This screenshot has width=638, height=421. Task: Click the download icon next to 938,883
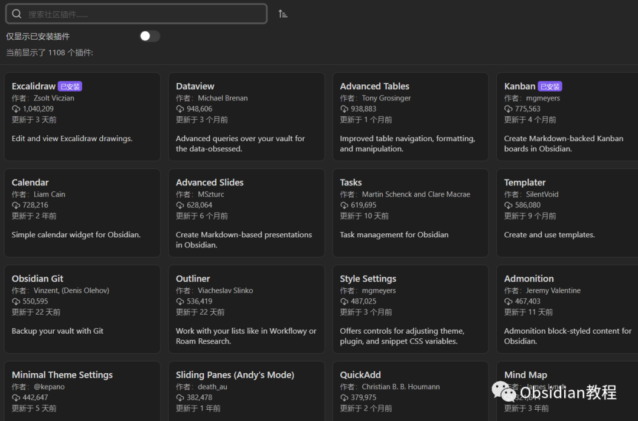click(x=344, y=109)
